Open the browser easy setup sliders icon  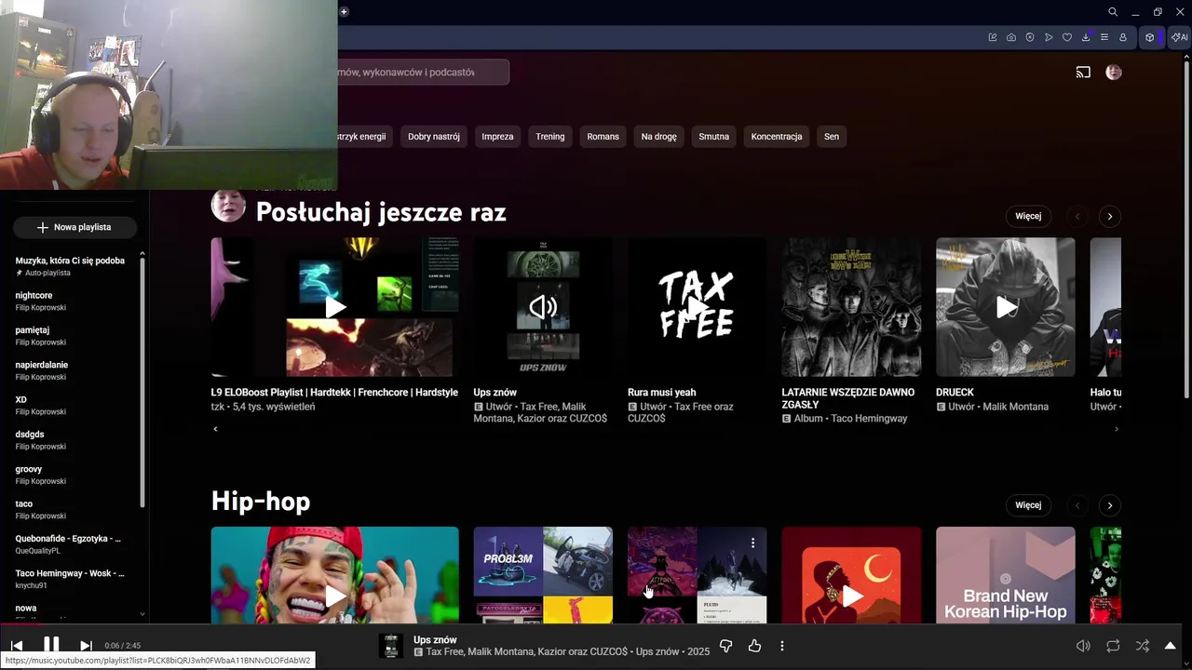pos(1104,37)
